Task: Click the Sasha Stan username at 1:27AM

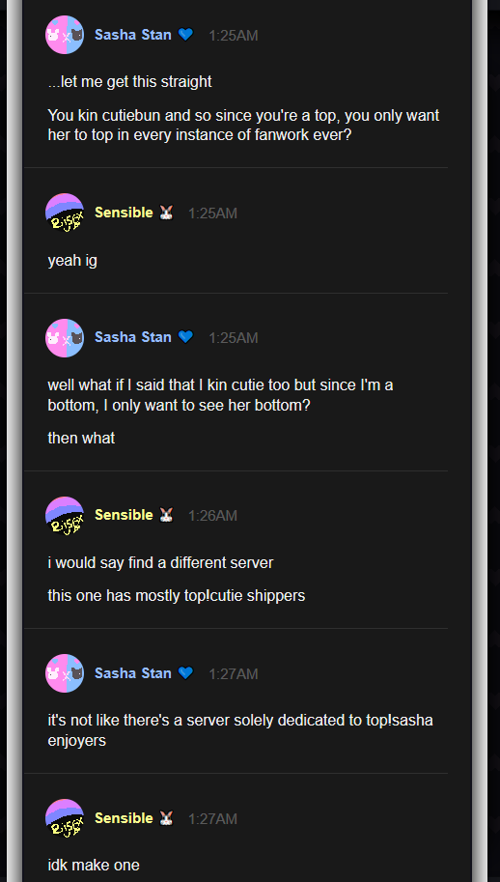Action: [x=133, y=673]
